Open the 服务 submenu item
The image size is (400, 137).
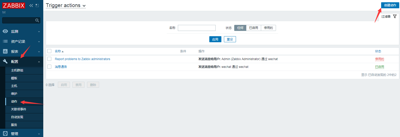coord(24,125)
